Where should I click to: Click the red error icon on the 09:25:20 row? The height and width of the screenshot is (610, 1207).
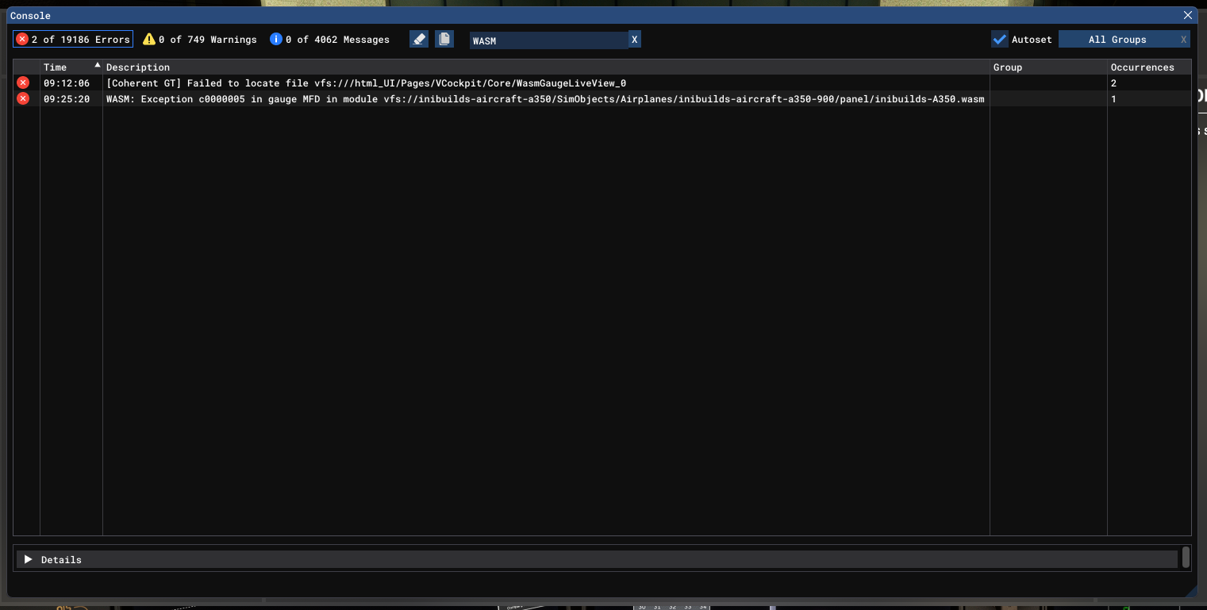click(23, 98)
